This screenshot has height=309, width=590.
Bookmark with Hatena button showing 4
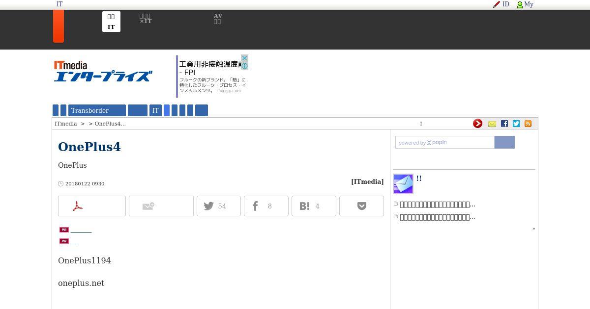click(314, 206)
